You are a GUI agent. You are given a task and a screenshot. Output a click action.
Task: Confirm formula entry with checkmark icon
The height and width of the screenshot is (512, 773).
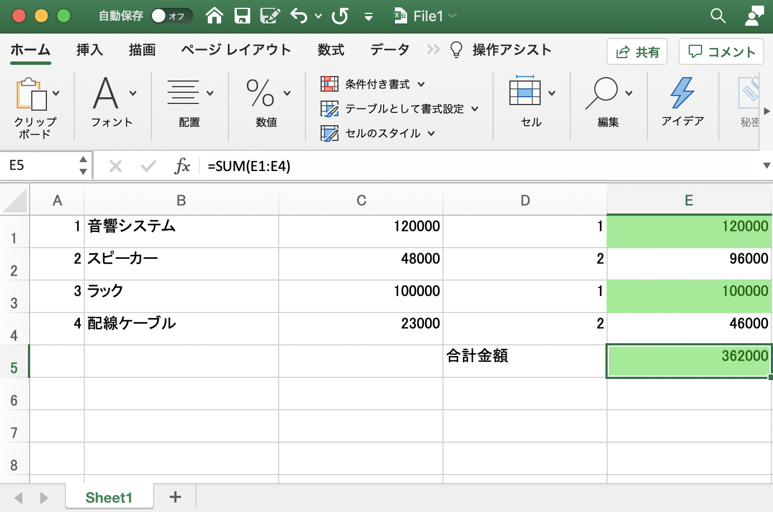(x=149, y=166)
